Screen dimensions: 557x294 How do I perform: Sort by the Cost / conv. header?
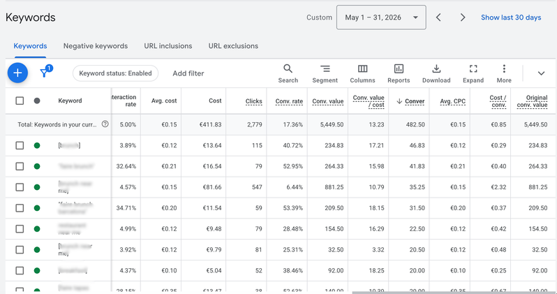click(498, 101)
